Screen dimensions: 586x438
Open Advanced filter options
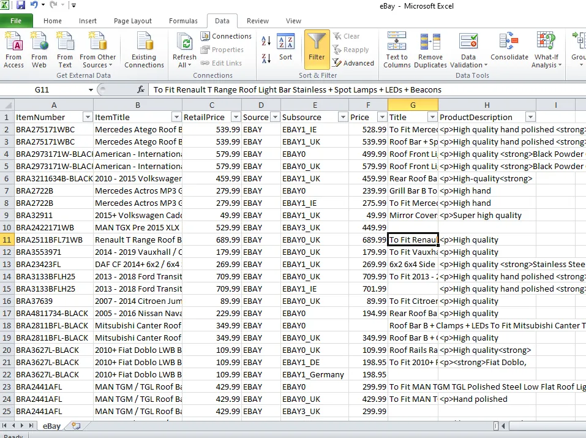[x=353, y=63]
